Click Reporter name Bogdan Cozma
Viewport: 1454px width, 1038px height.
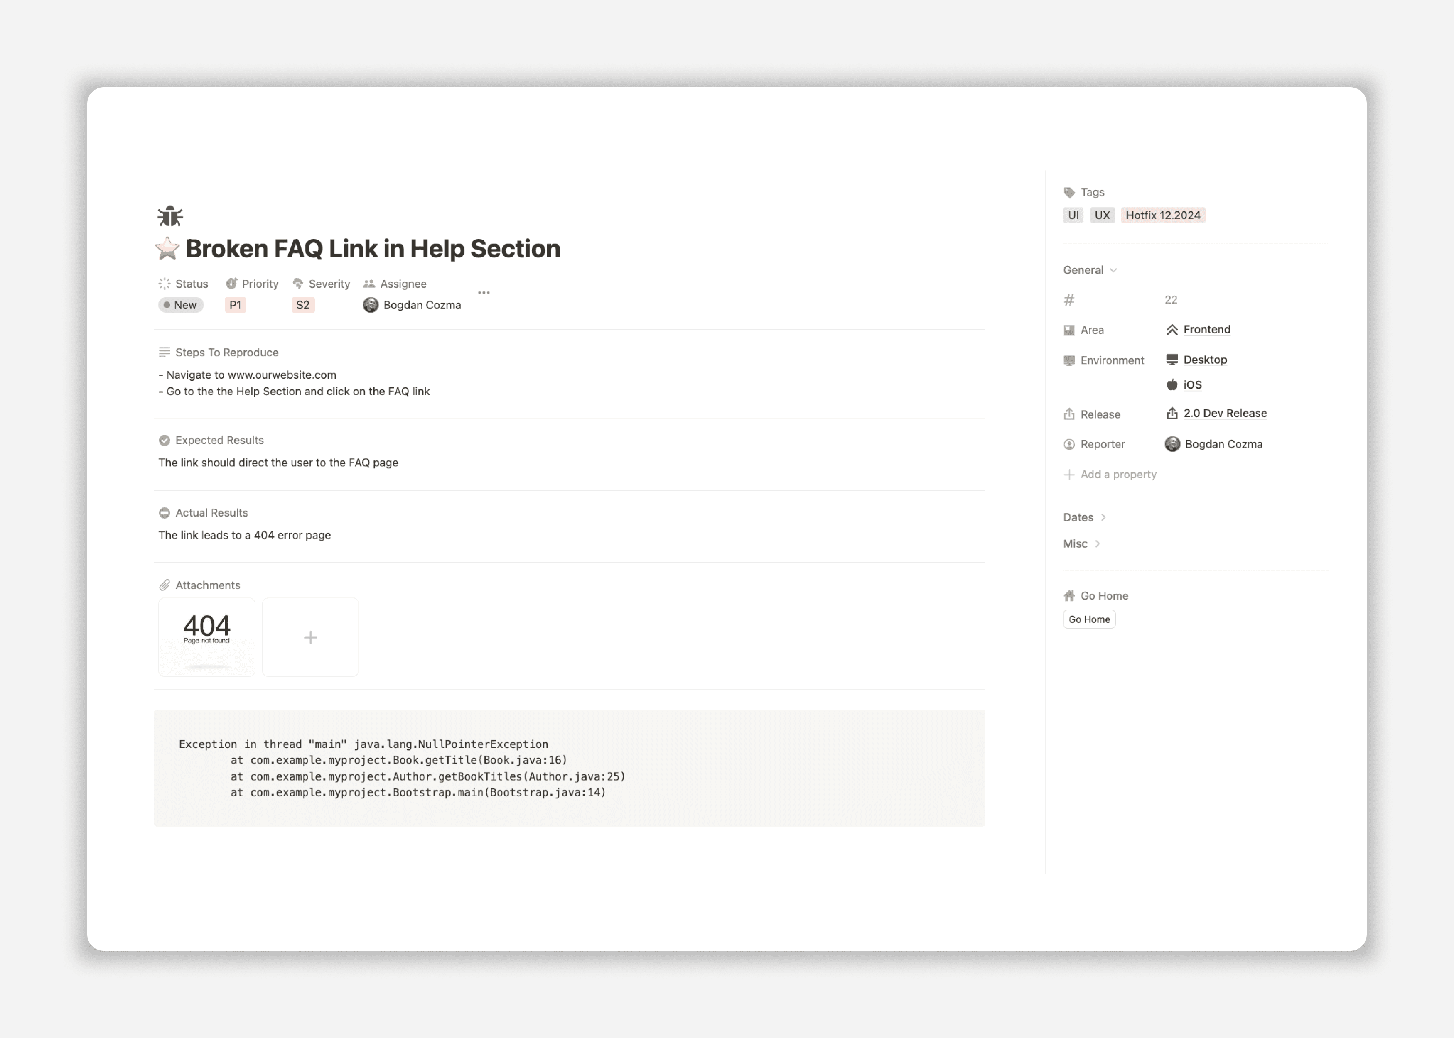pyautogui.click(x=1224, y=444)
